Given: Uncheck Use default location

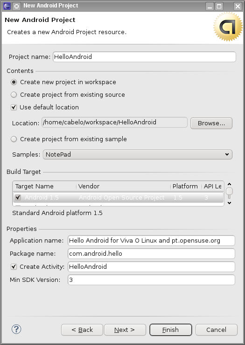Looking at the screenshot, I should coord(14,108).
